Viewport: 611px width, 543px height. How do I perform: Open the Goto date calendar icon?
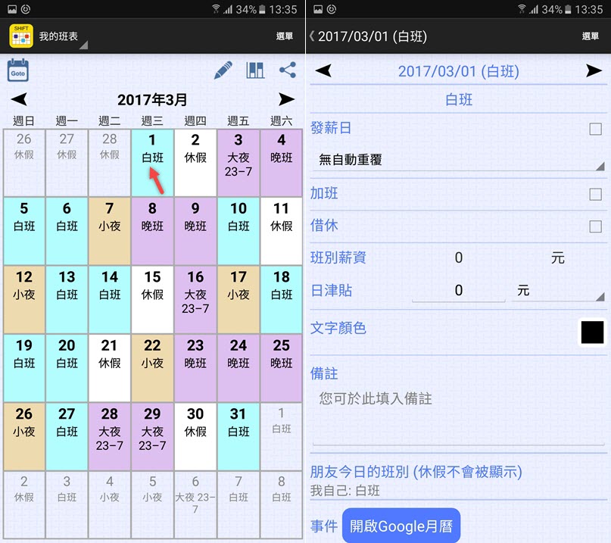tap(18, 70)
